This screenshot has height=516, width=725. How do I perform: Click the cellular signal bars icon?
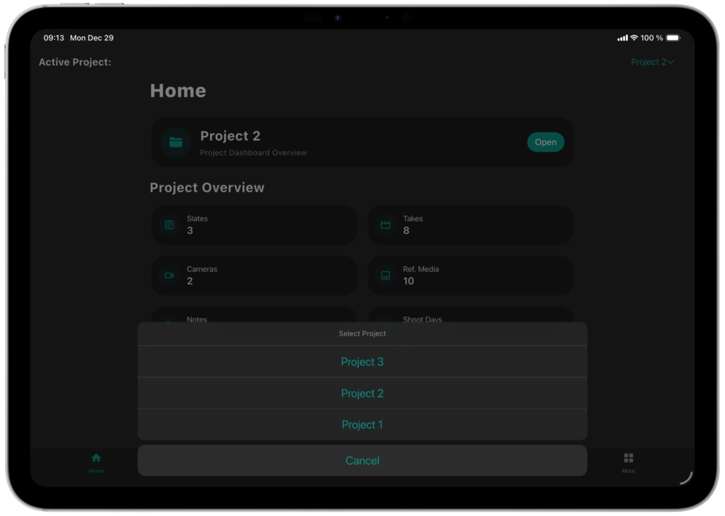pyautogui.click(x=622, y=38)
